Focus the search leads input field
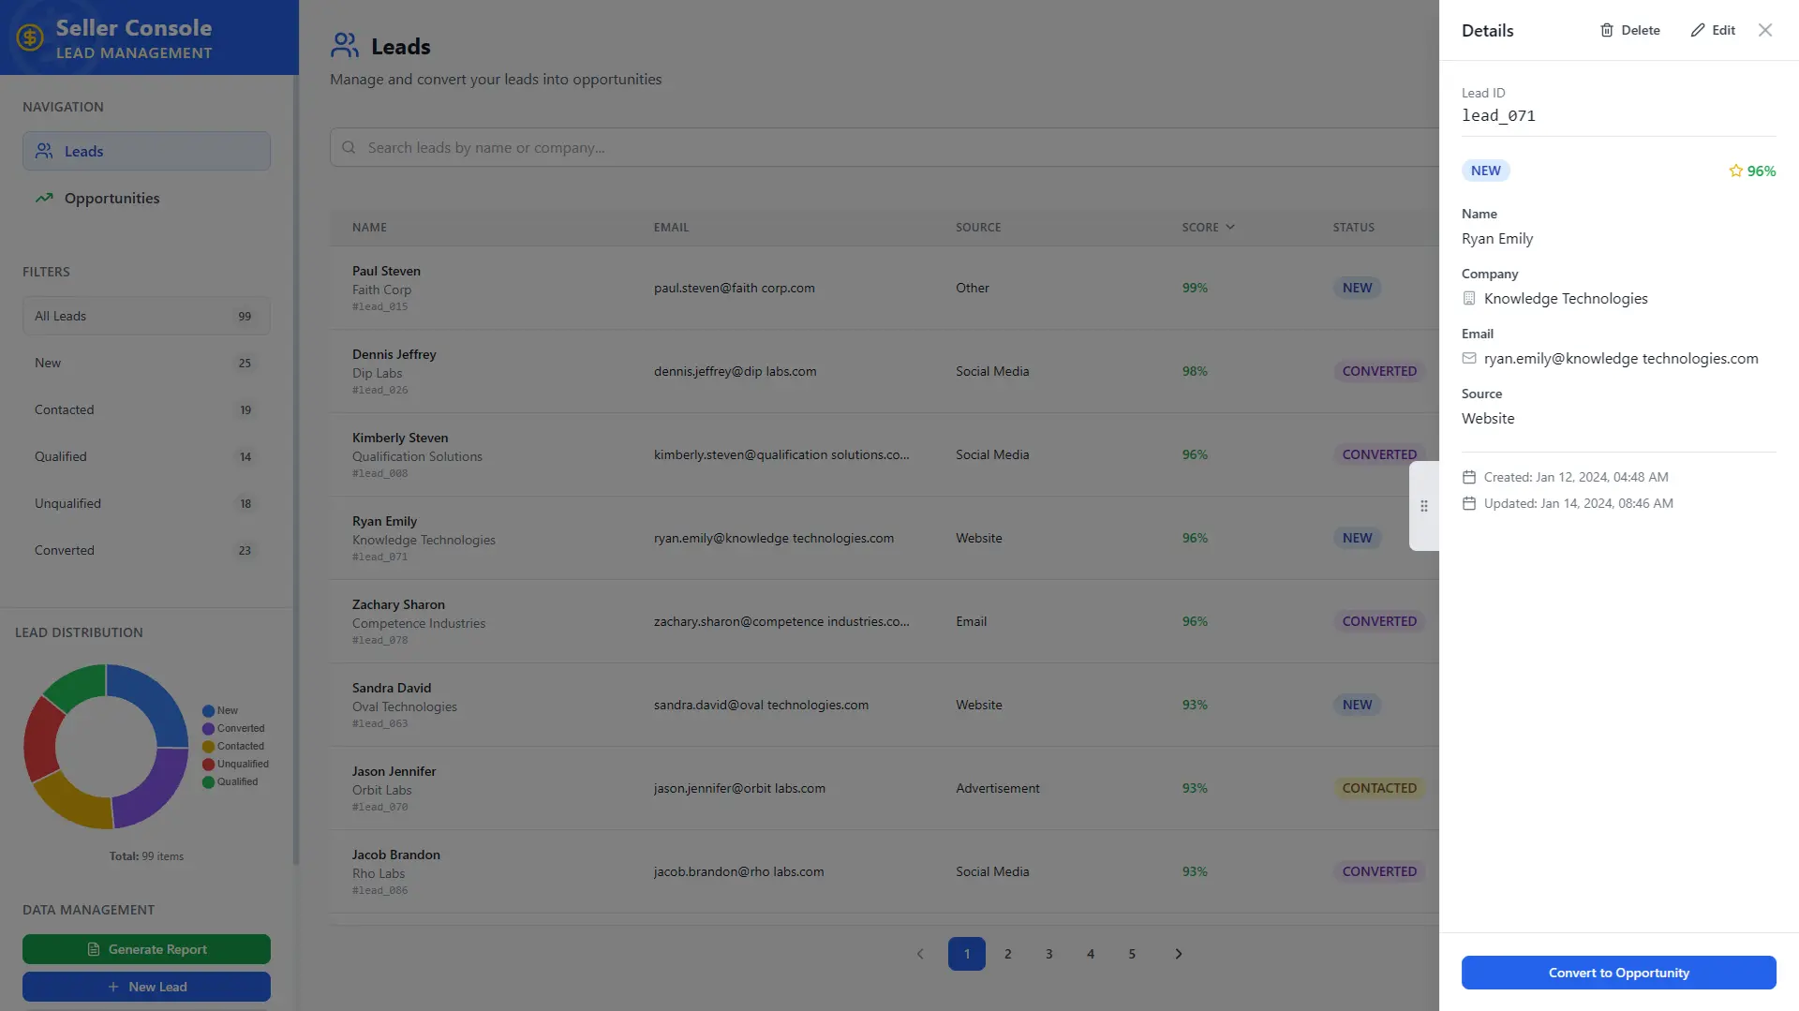 884,147
